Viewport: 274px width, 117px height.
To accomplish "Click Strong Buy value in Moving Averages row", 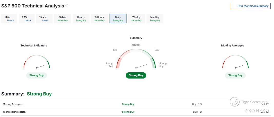I will click(x=128, y=104).
